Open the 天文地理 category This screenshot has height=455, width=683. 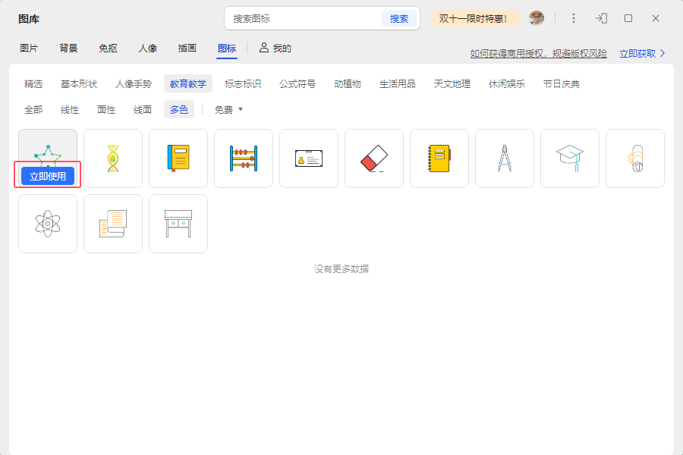pyautogui.click(x=452, y=84)
